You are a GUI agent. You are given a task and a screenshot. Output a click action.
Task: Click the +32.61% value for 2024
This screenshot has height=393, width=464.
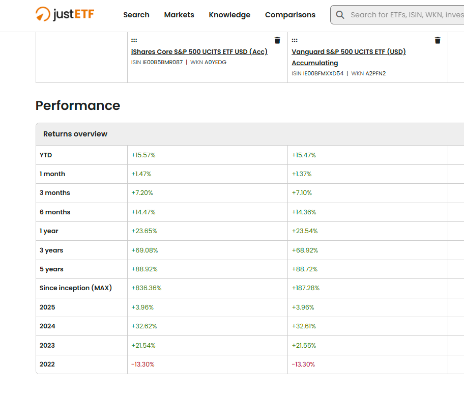[x=304, y=326]
